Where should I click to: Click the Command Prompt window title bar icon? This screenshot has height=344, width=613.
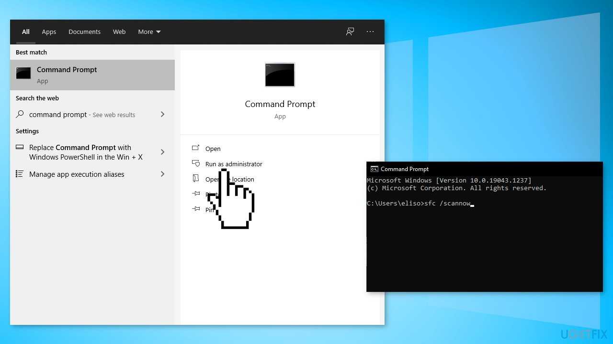click(x=375, y=169)
